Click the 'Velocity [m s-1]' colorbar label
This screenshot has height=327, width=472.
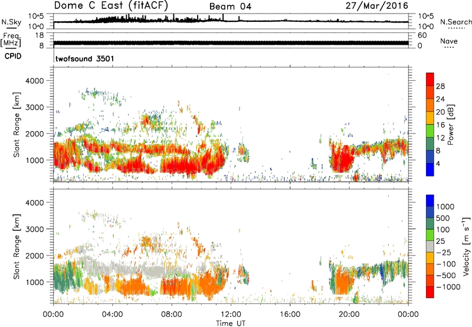tap(466, 246)
